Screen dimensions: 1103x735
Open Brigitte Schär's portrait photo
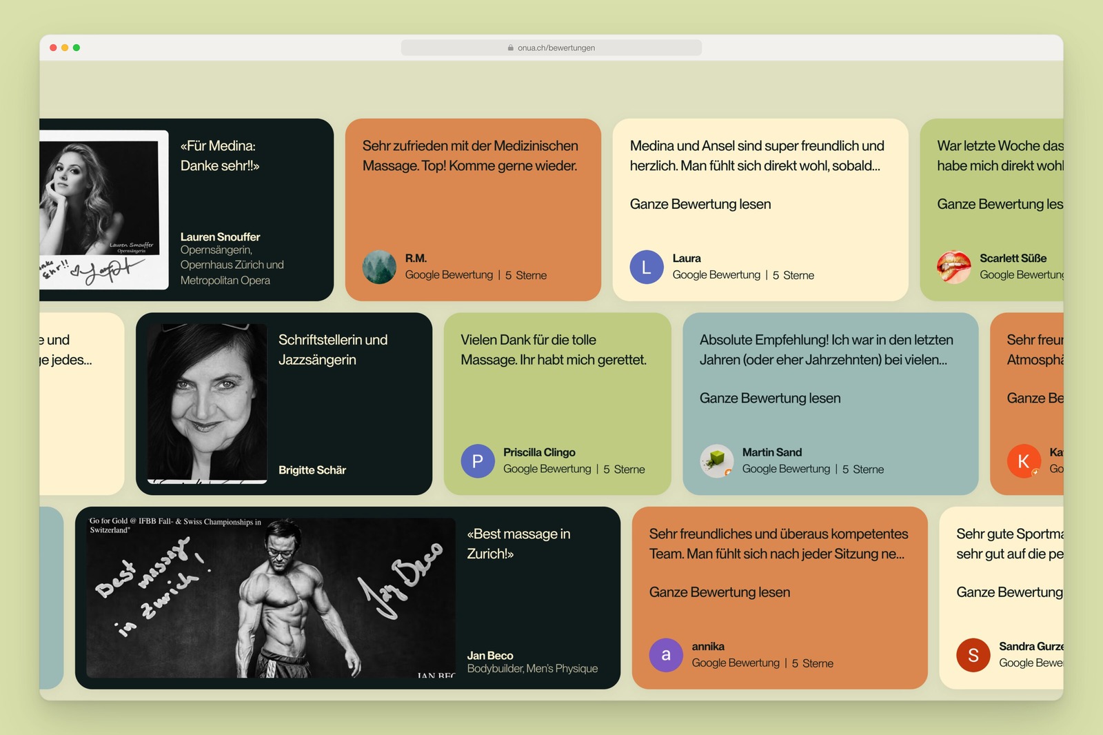207,404
